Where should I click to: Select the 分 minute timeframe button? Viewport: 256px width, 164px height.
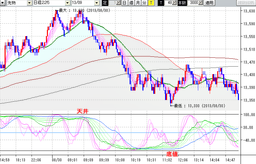point(144,3)
